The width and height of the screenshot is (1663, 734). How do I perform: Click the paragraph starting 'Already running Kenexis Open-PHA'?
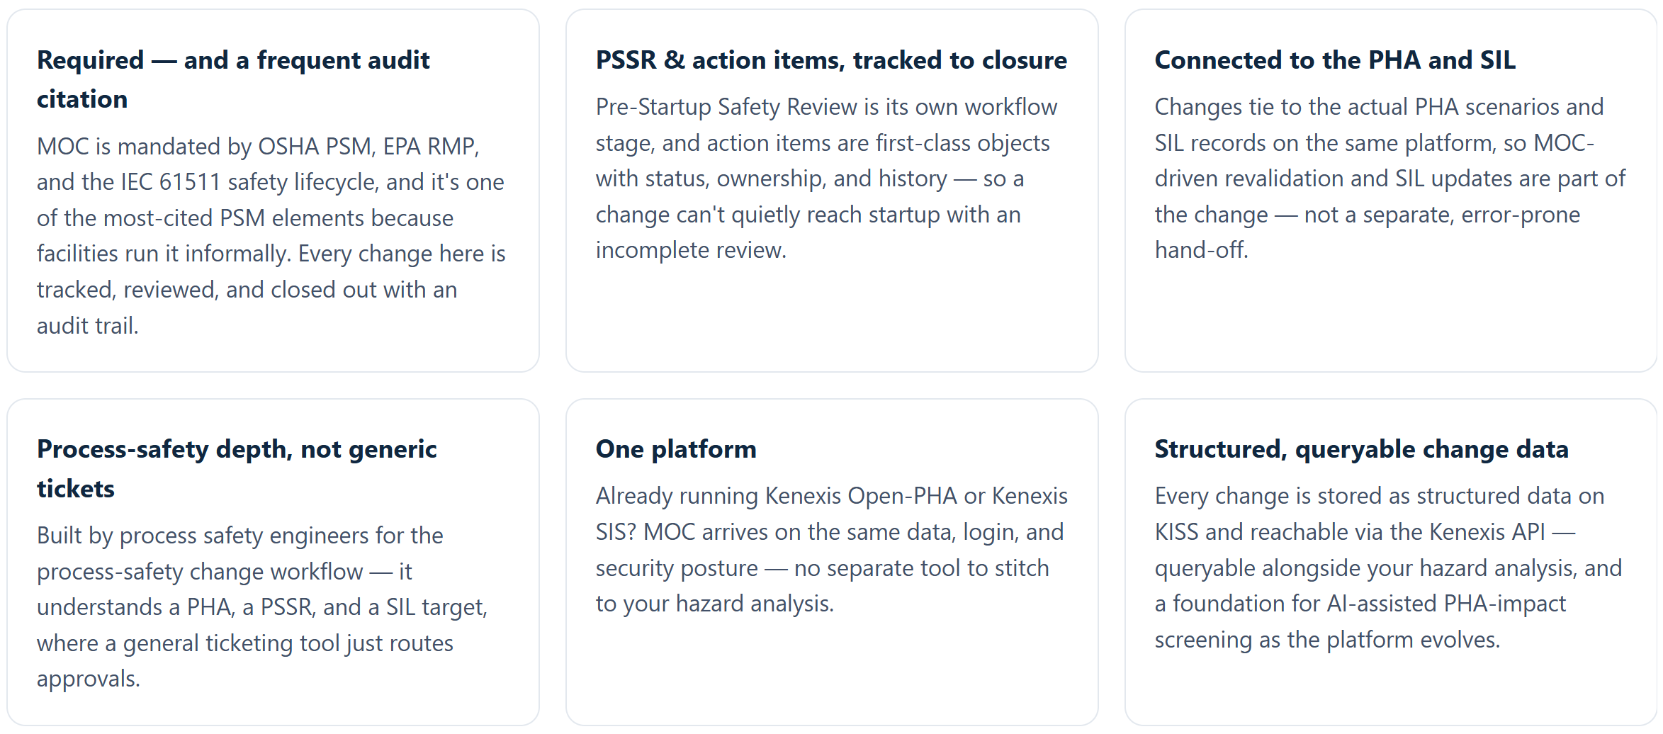pos(832,550)
